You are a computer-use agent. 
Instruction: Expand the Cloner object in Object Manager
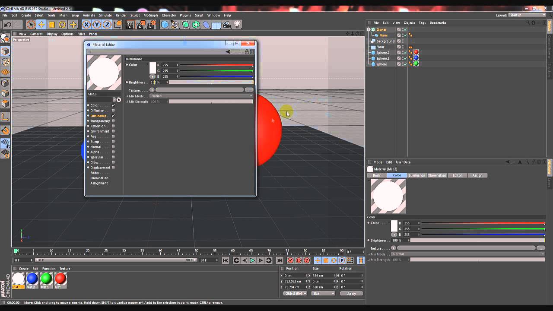click(369, 30)
